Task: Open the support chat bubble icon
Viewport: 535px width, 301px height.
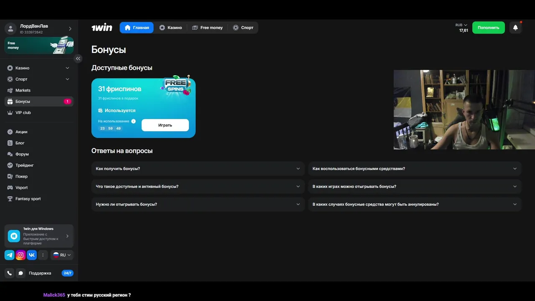Action: 20,273
